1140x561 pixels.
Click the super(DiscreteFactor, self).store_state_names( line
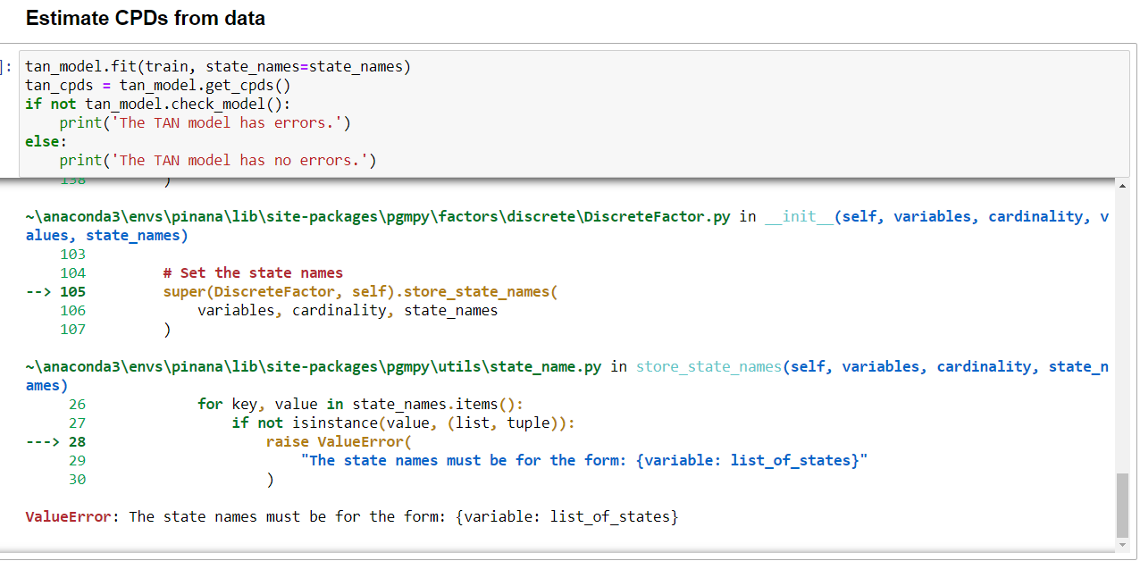[360, 292]
